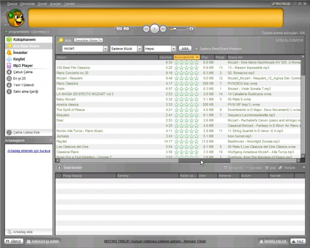Click the BearShare bear logo

pos(15,18)
